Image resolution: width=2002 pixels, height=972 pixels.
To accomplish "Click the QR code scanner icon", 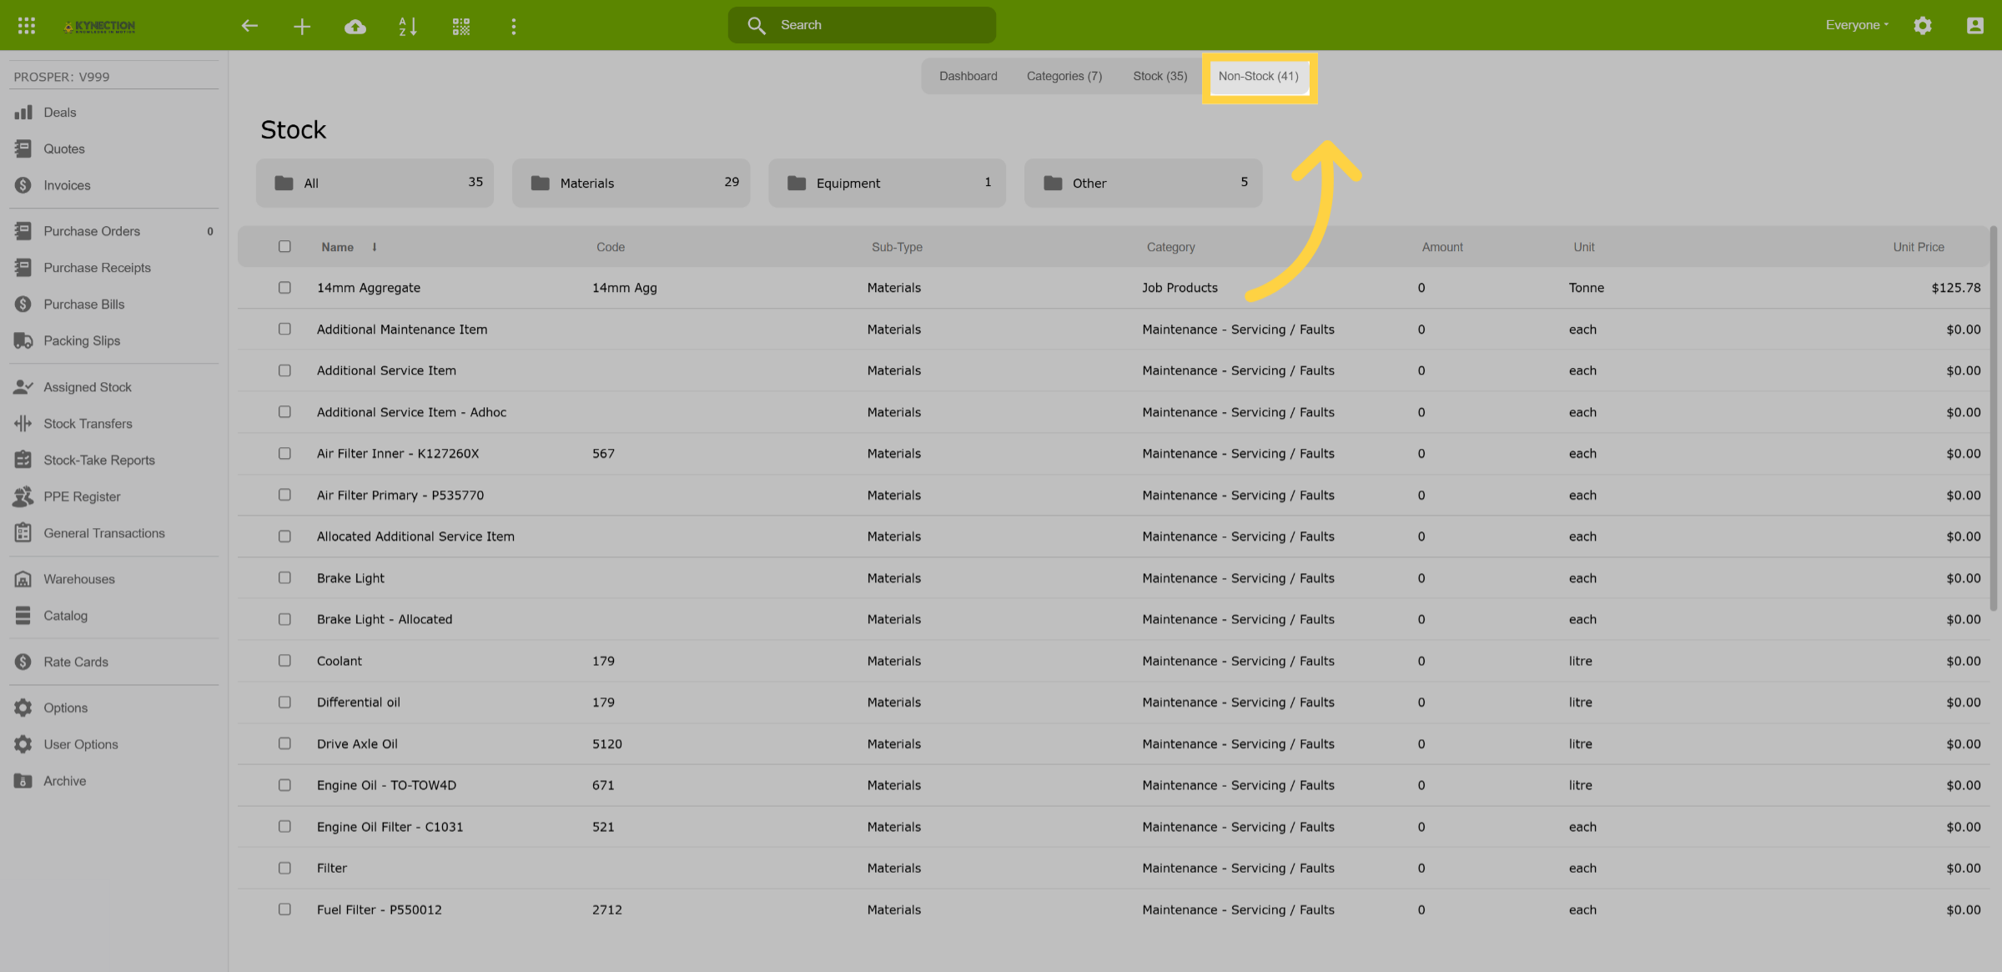I will (x=461, y=27).
